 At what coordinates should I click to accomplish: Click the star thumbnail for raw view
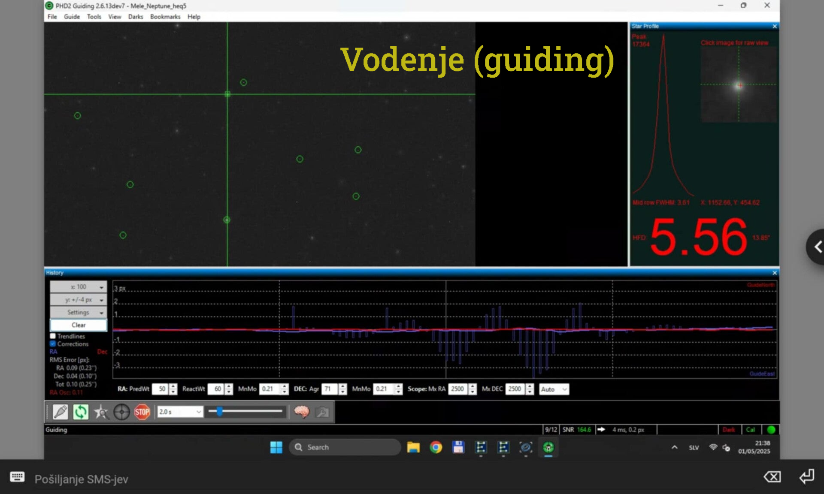click(x=738, y=85)
